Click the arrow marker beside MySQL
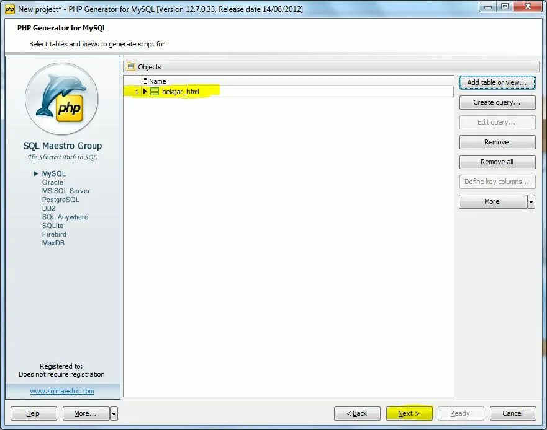547x430 pixels. pyautogui.click(x=36, y=173)
